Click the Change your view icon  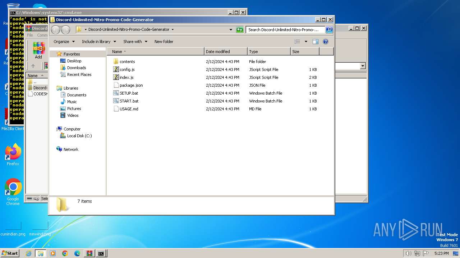(x=297, y=42)
